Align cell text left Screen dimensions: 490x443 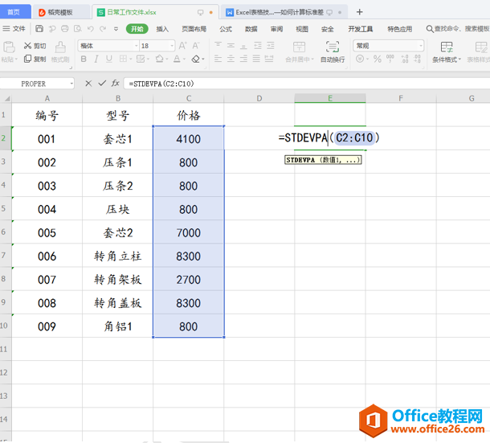218,59
